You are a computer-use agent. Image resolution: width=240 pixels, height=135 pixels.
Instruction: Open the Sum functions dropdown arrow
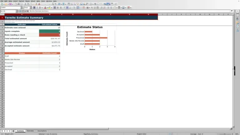point(25,11)
